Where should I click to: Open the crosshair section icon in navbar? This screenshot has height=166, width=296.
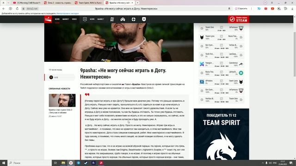[134, 19]
